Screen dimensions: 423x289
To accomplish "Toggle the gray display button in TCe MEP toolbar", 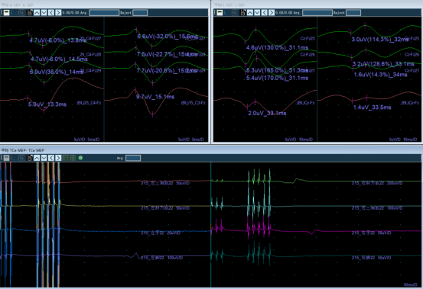I will [6, 158].
